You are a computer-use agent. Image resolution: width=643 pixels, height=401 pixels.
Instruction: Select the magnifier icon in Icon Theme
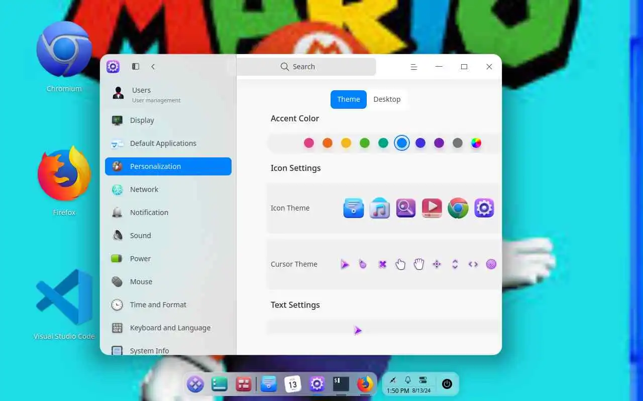tap(406, 208)
